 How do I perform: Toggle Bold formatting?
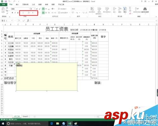(12, 13)
